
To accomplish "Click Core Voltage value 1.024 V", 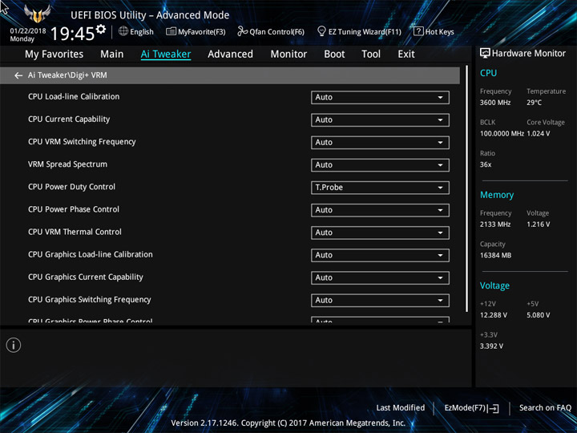I will [x=539, y=134].
